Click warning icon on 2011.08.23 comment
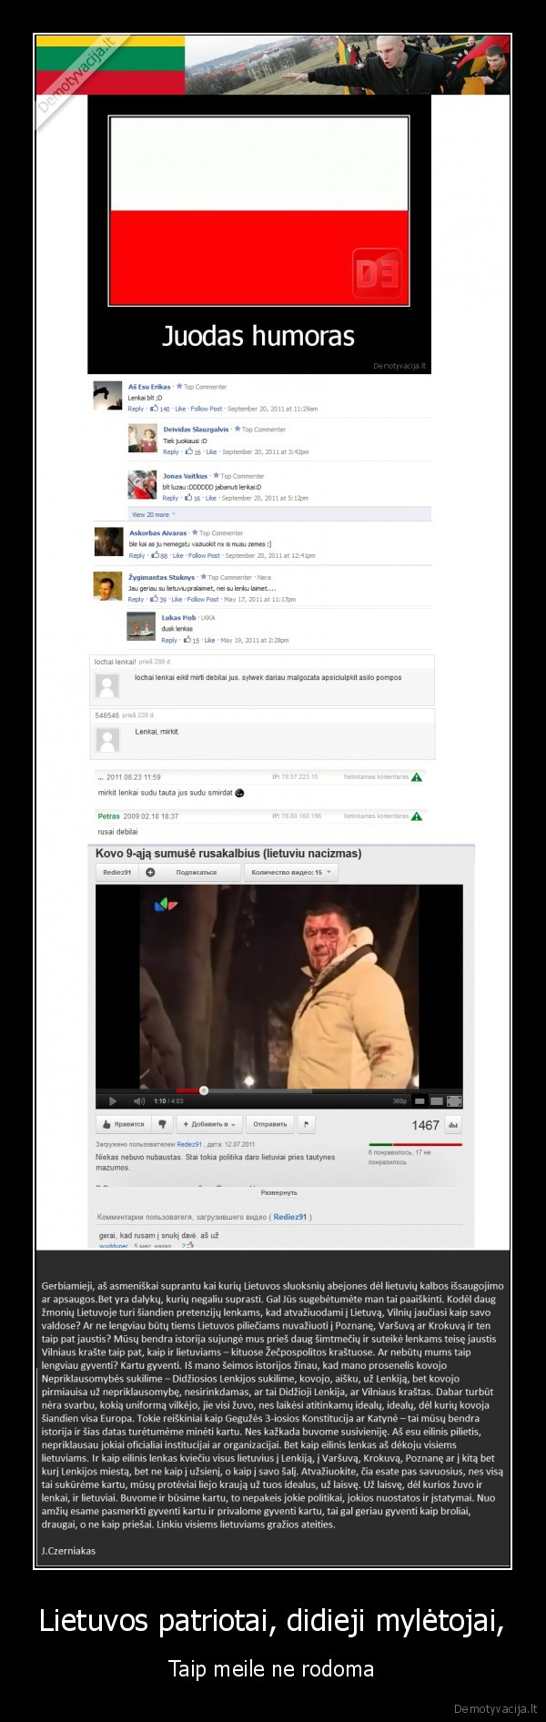The image size is (546, 1722). click(x=417, y=777)
